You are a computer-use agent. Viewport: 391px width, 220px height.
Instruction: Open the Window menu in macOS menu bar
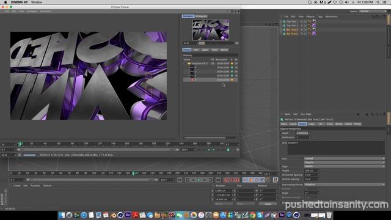[37, 2]
